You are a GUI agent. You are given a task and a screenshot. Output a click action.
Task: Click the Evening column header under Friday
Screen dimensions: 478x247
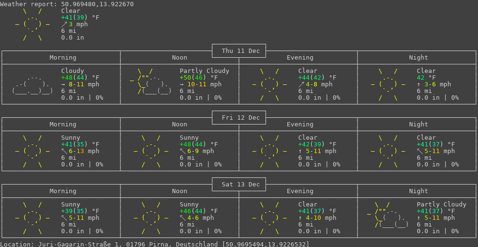point(300,124)
